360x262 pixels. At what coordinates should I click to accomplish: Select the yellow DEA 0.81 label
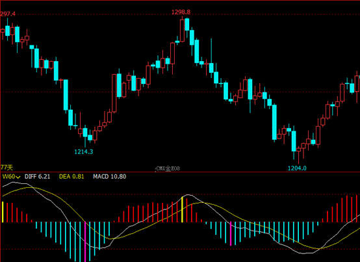coord(71,177)
